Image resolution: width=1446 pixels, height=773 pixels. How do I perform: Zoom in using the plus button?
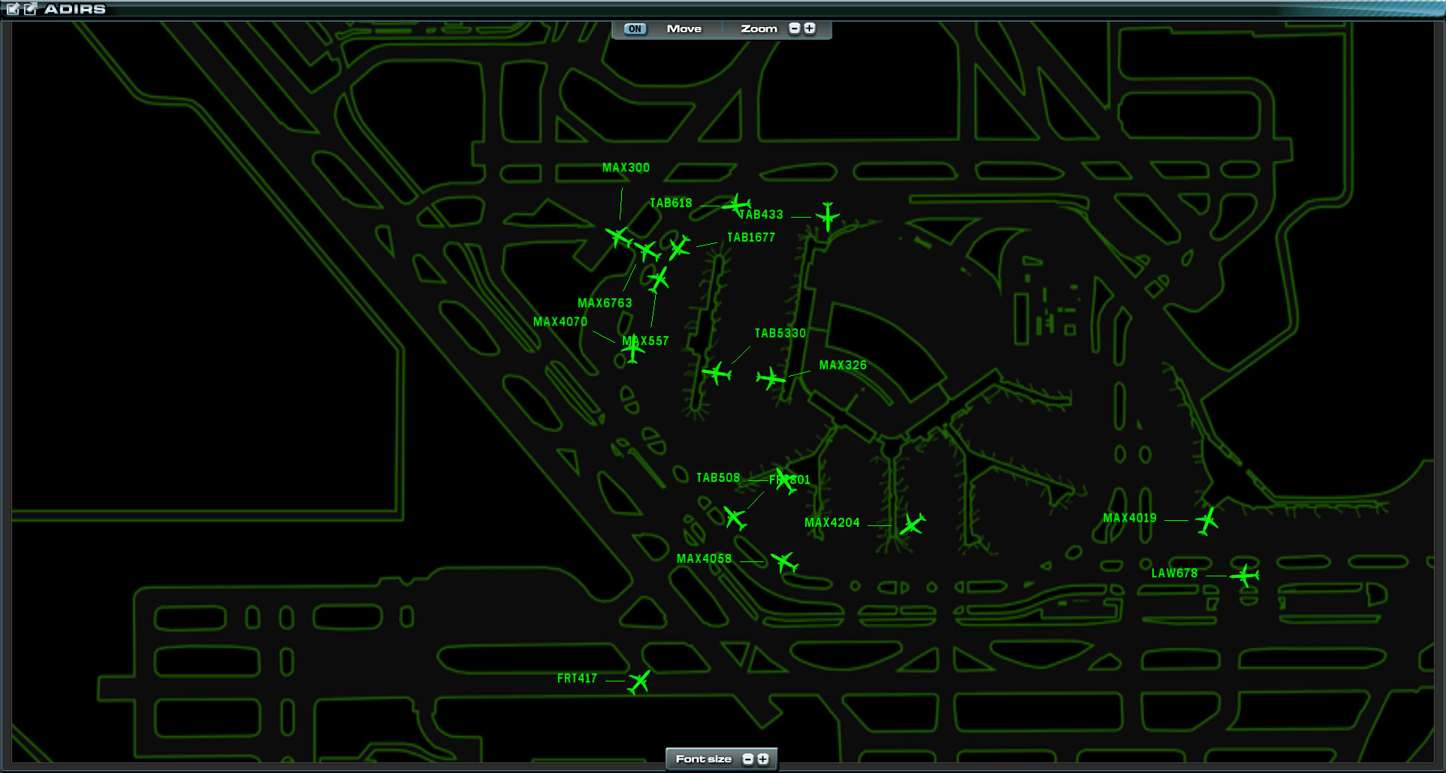pos(809,29)
